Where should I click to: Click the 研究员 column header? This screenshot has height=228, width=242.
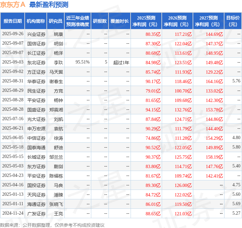click(x=56, y=21)
